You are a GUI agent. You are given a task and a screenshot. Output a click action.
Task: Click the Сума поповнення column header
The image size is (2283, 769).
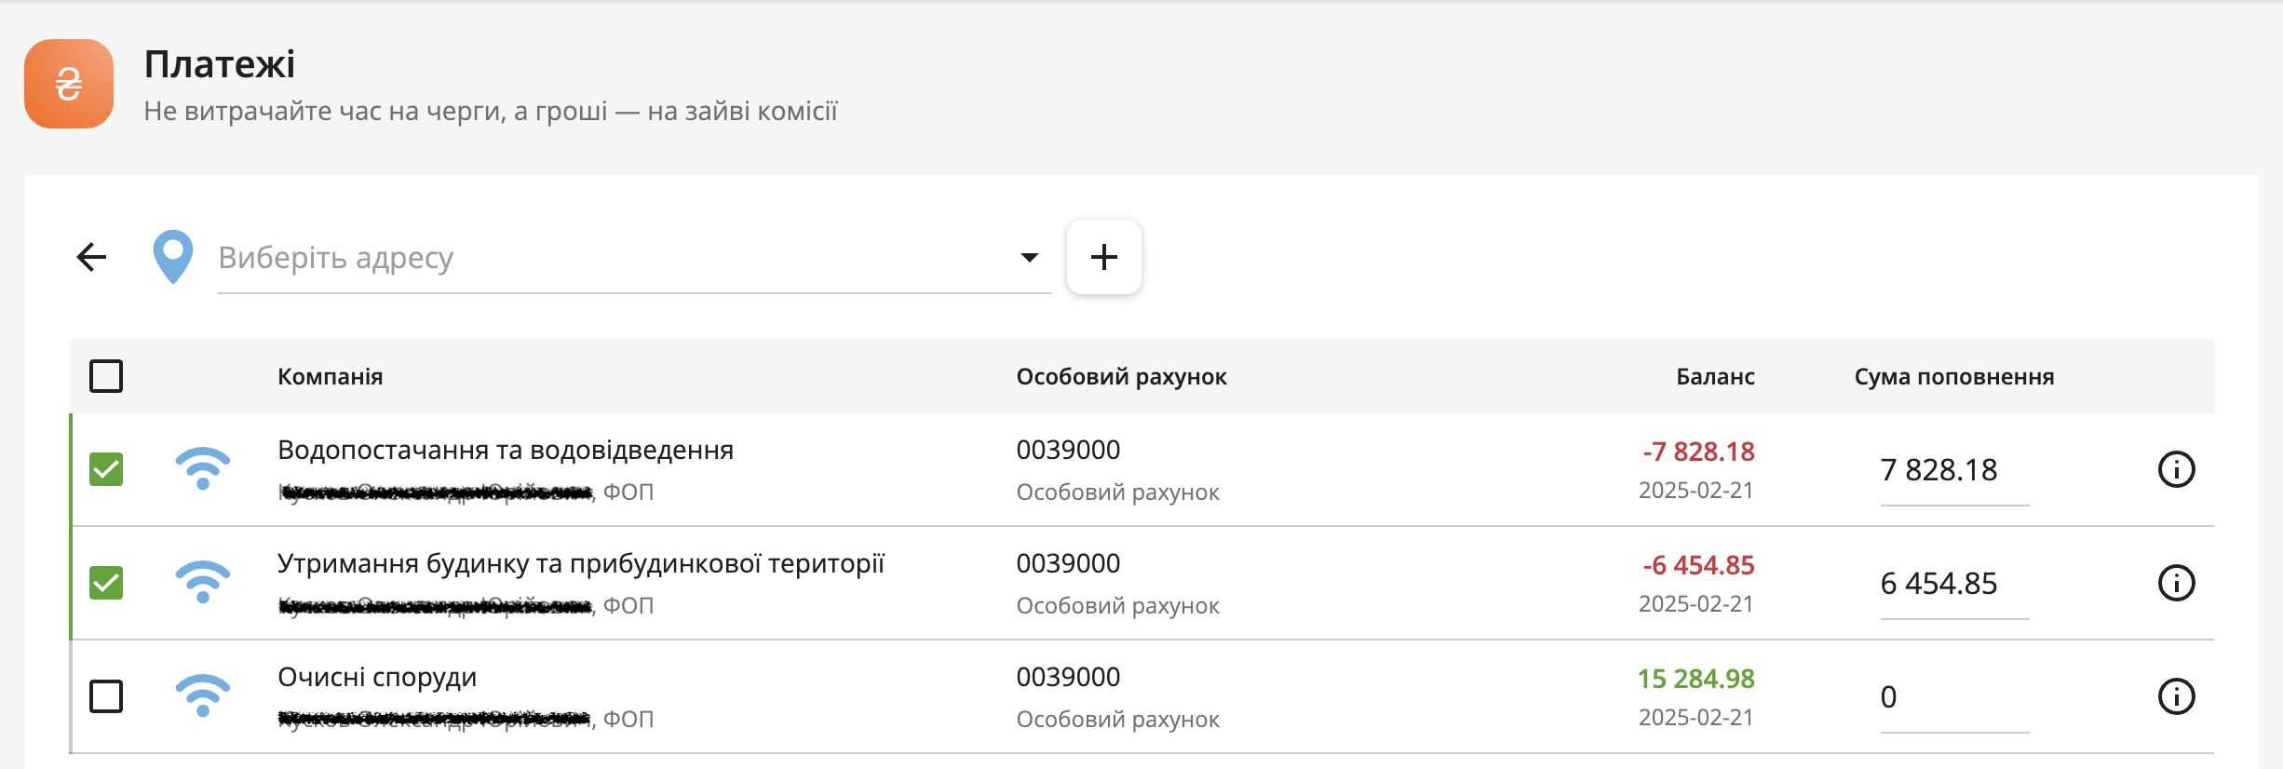(x=1954, y=376)
